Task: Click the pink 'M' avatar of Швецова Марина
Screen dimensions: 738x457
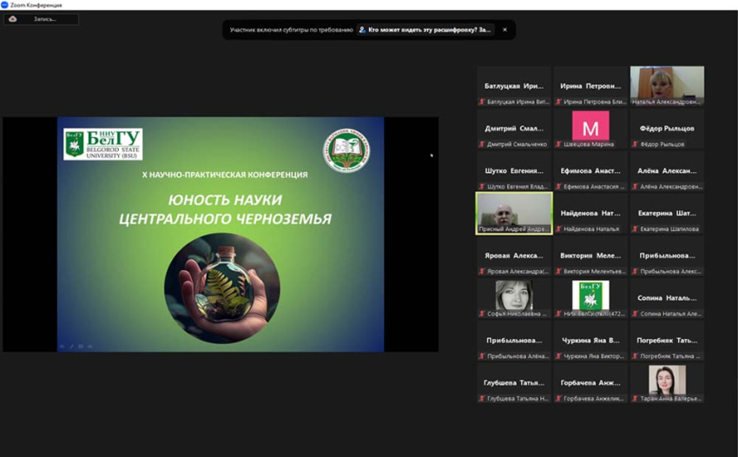Action: [590, 126]
